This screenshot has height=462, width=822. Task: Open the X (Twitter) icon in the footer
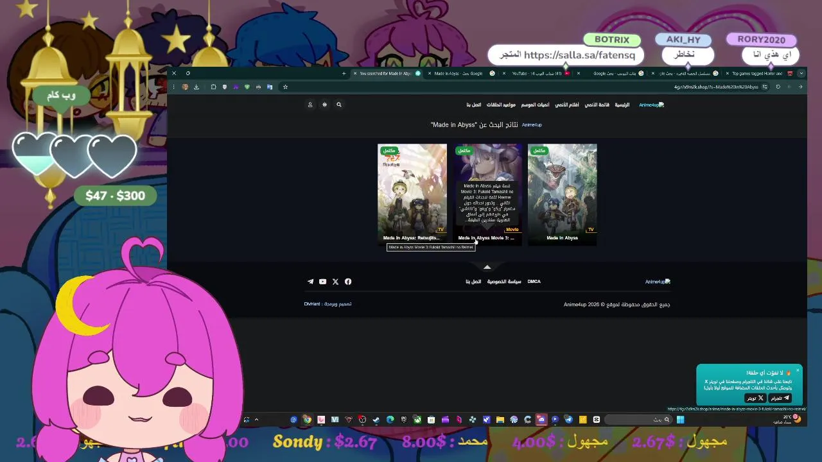coord(335,282)
